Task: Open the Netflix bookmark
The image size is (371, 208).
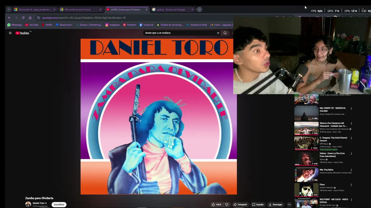Action: [x=47, y=25]
